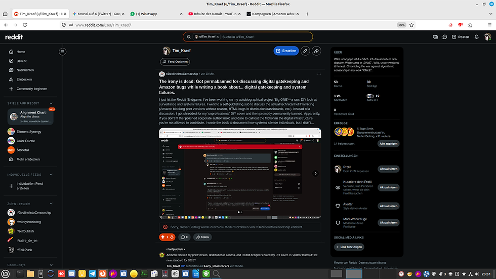Open Beliebt in the left sidebar
496x279 pixels.
click(x=21, y=61)
